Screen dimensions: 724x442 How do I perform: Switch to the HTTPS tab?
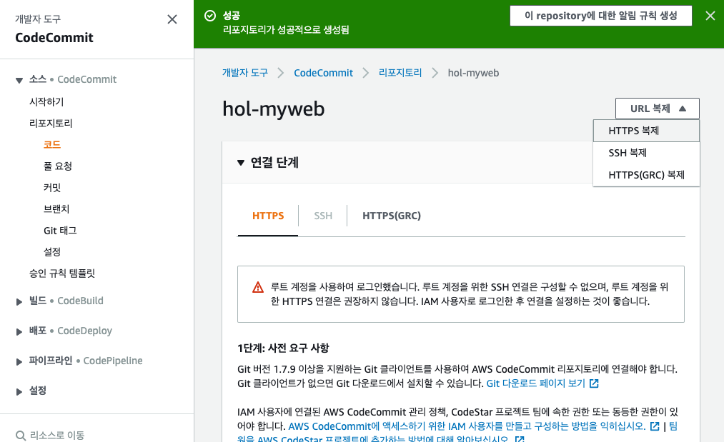pos(268,216)
